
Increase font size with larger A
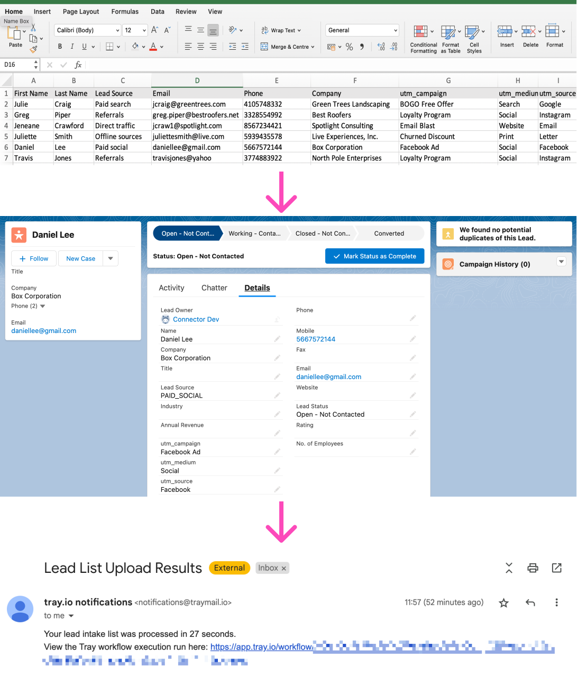[154, 30]
